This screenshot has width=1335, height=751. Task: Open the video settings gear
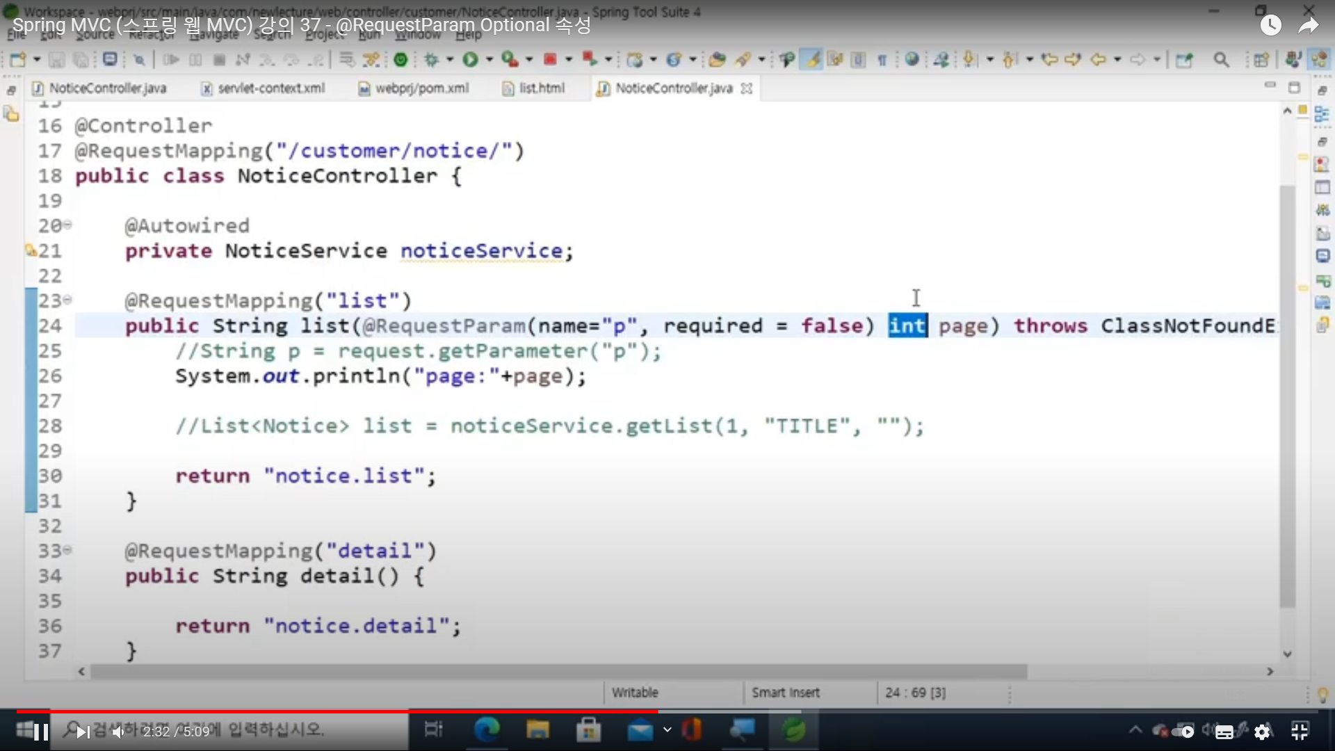(x=1262, y=732)
